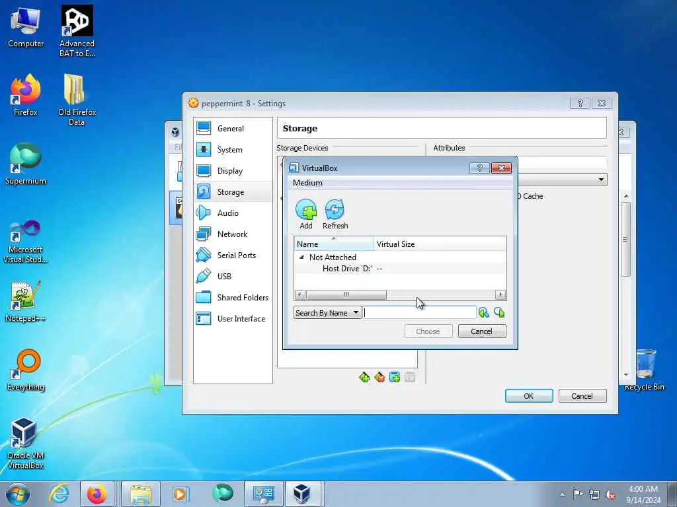Click the search next match icon
This screenshot has height=507, width=677.
(499, 312)
